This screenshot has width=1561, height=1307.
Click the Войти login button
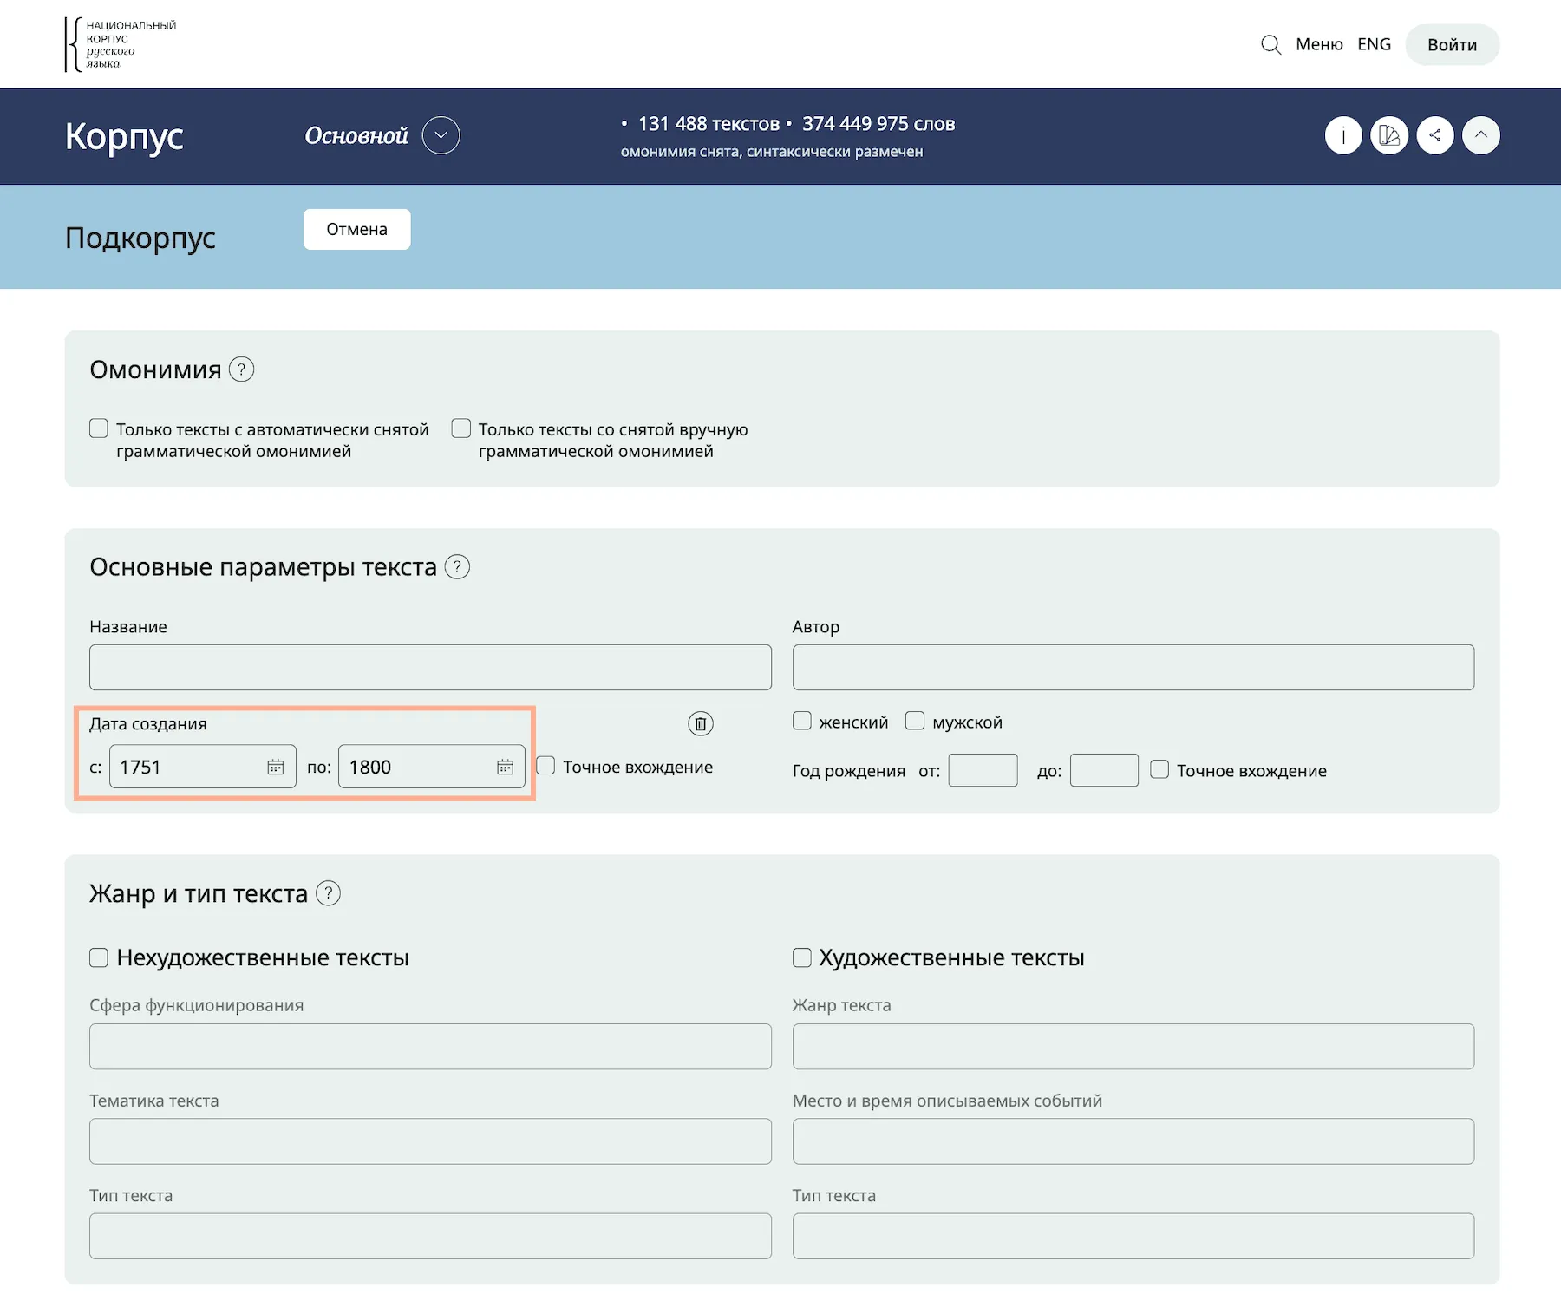1453,44
